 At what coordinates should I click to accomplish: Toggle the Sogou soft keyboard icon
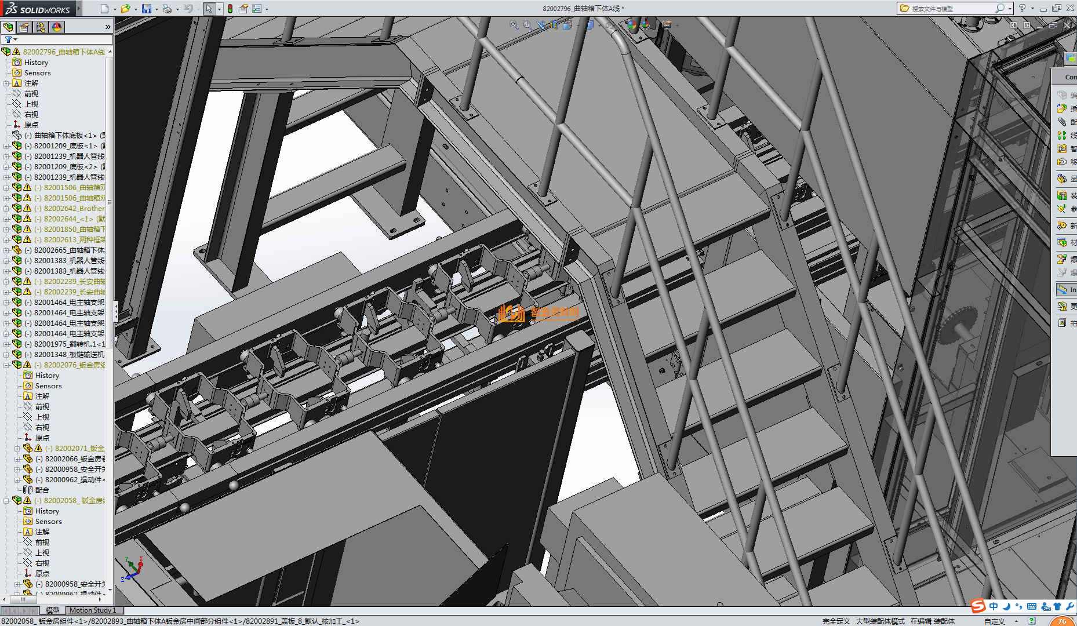[1032, 606]
